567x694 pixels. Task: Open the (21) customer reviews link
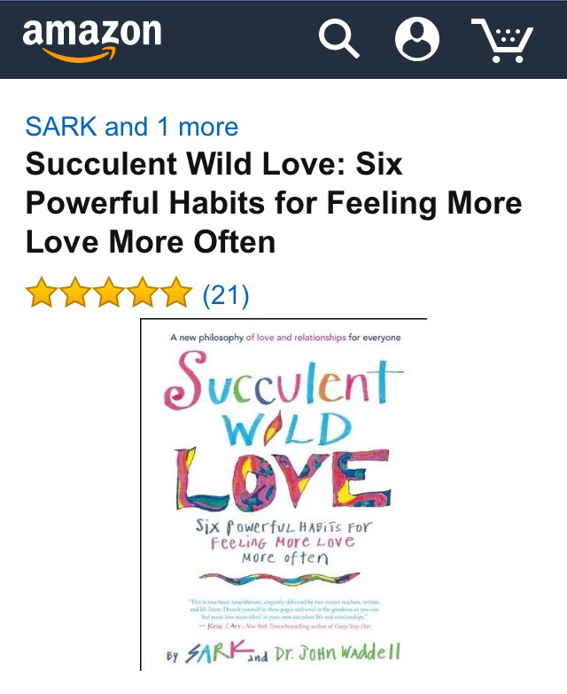(x=226, y=295)
